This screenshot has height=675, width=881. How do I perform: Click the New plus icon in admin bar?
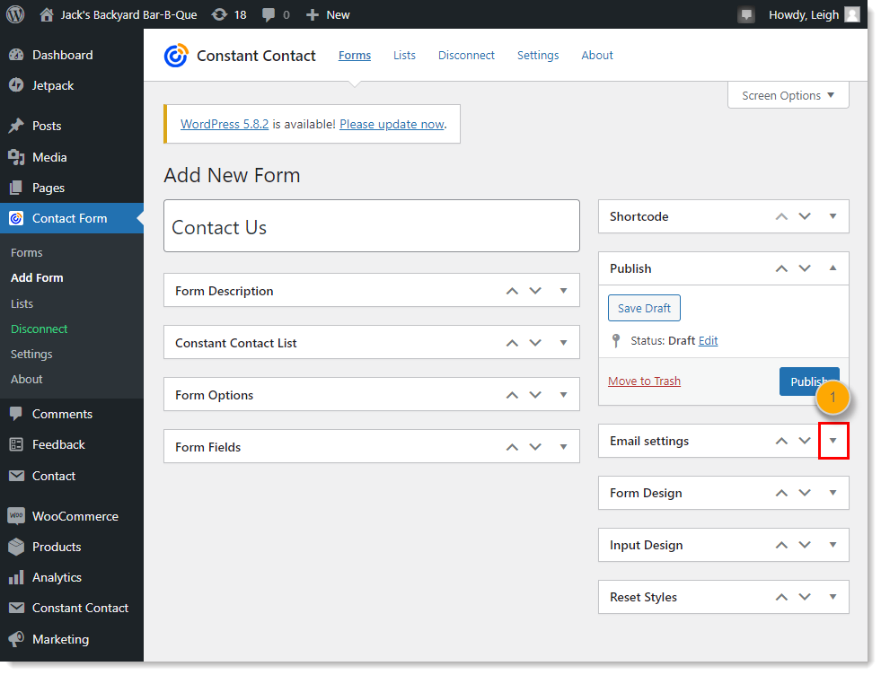click(313, 14)
